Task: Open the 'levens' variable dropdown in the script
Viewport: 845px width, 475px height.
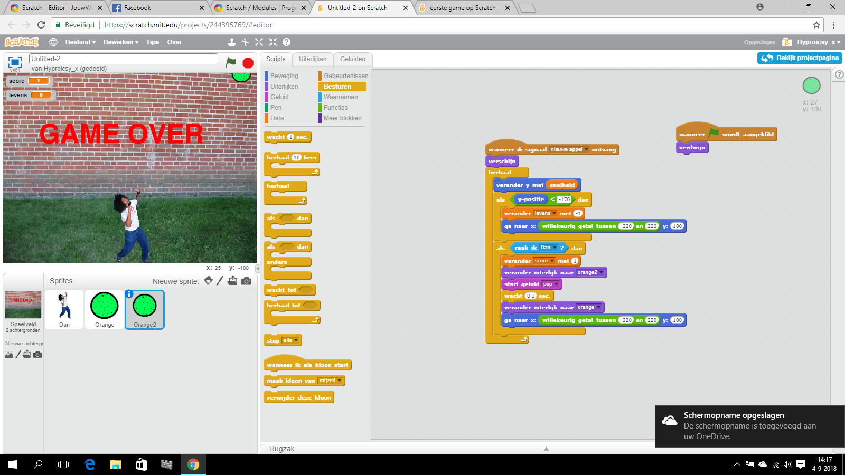Action: pos(545,213)
